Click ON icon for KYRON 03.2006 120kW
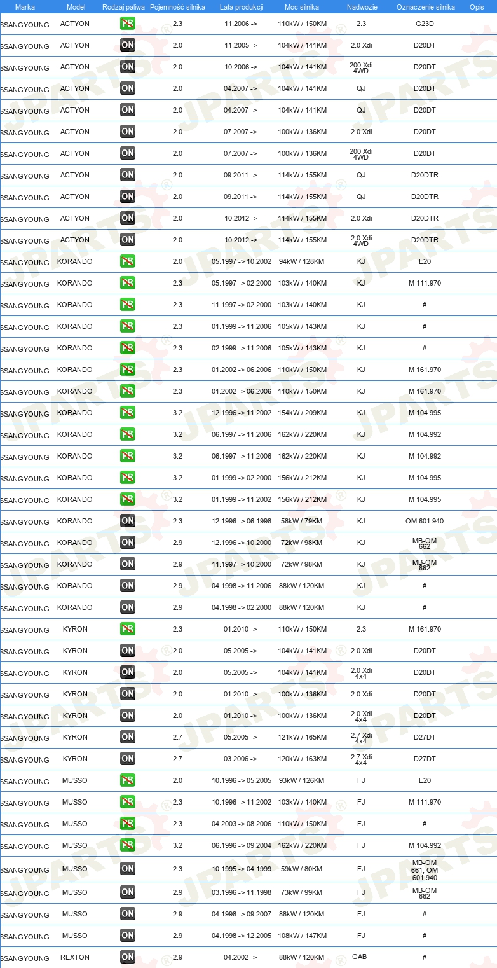The height and width of the screenshot is (968, 497). pyautogui.click(x=128, y=759)
